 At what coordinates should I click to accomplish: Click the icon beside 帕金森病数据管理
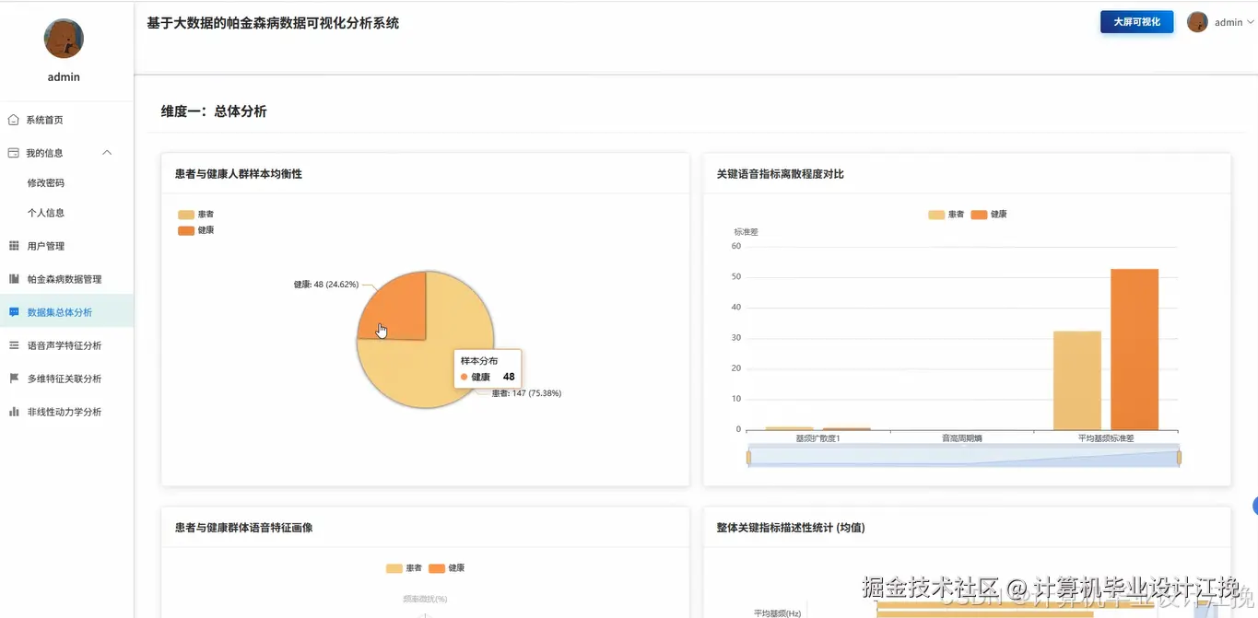coord(13,279)
